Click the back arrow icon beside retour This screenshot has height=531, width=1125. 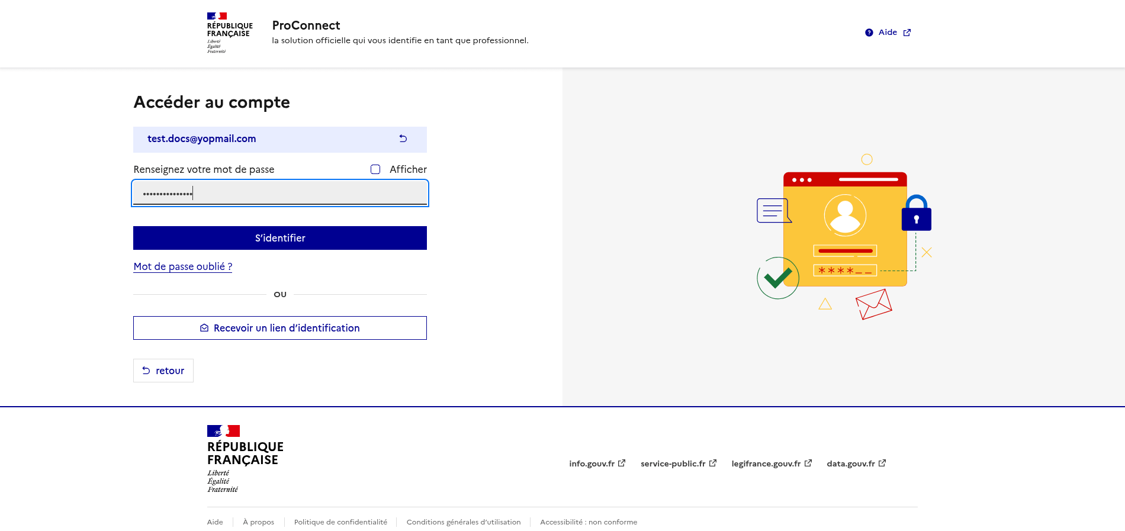tap(146, 371)
